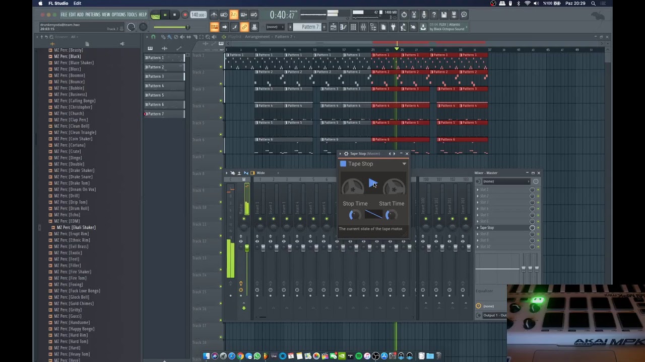The width and height of the screenshot is (645, 362).
Task: Open the TOOLS menu
Action: tap(132, 15)
